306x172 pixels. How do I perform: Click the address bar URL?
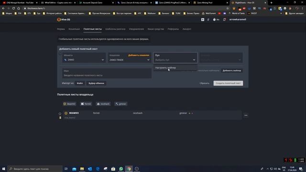[x=36, y=9]
